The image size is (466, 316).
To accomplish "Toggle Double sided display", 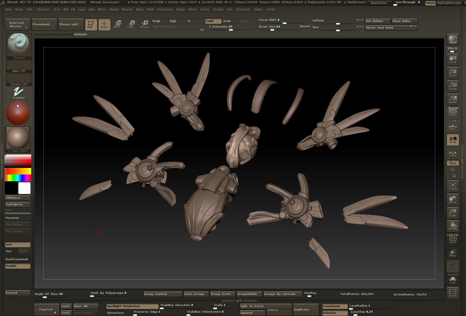I will click(x=18, y=266).
